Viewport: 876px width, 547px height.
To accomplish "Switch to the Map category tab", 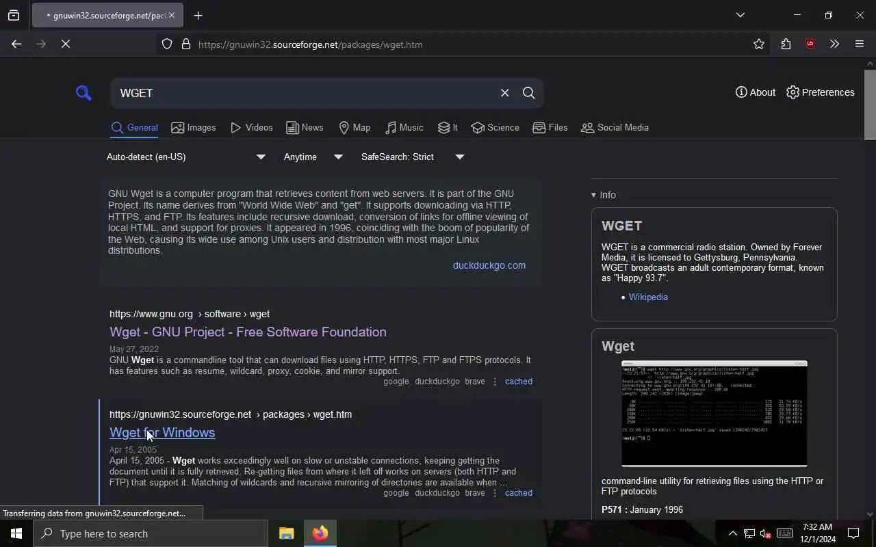I will 355,128.
